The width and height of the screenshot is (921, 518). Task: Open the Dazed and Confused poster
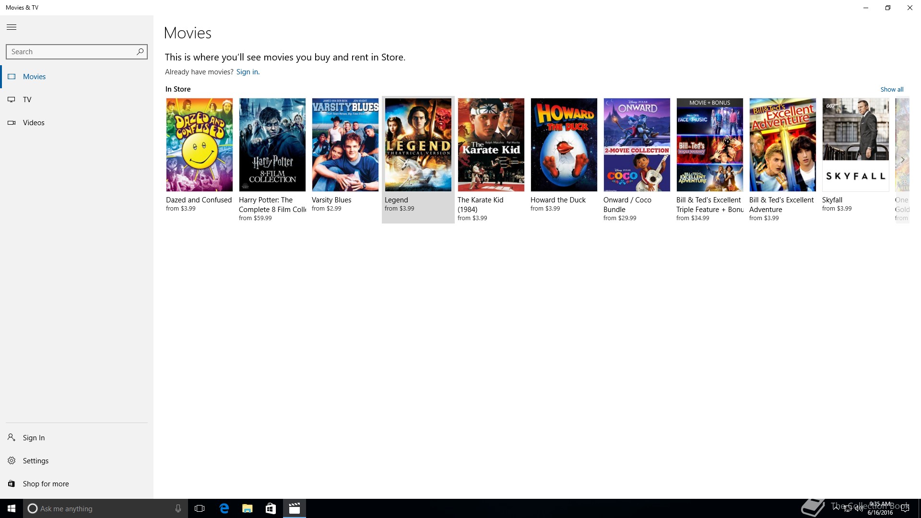click(200, 145)
